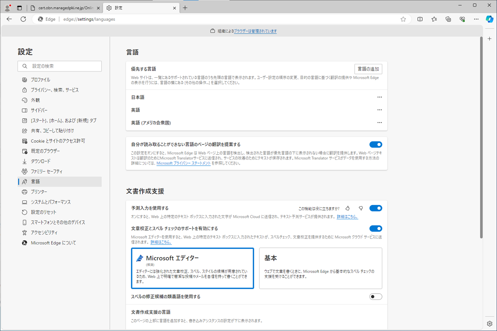Open ファミリー セーフティ section

click(60, 172)
